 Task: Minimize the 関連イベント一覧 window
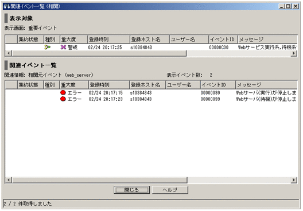click(282, 6)
